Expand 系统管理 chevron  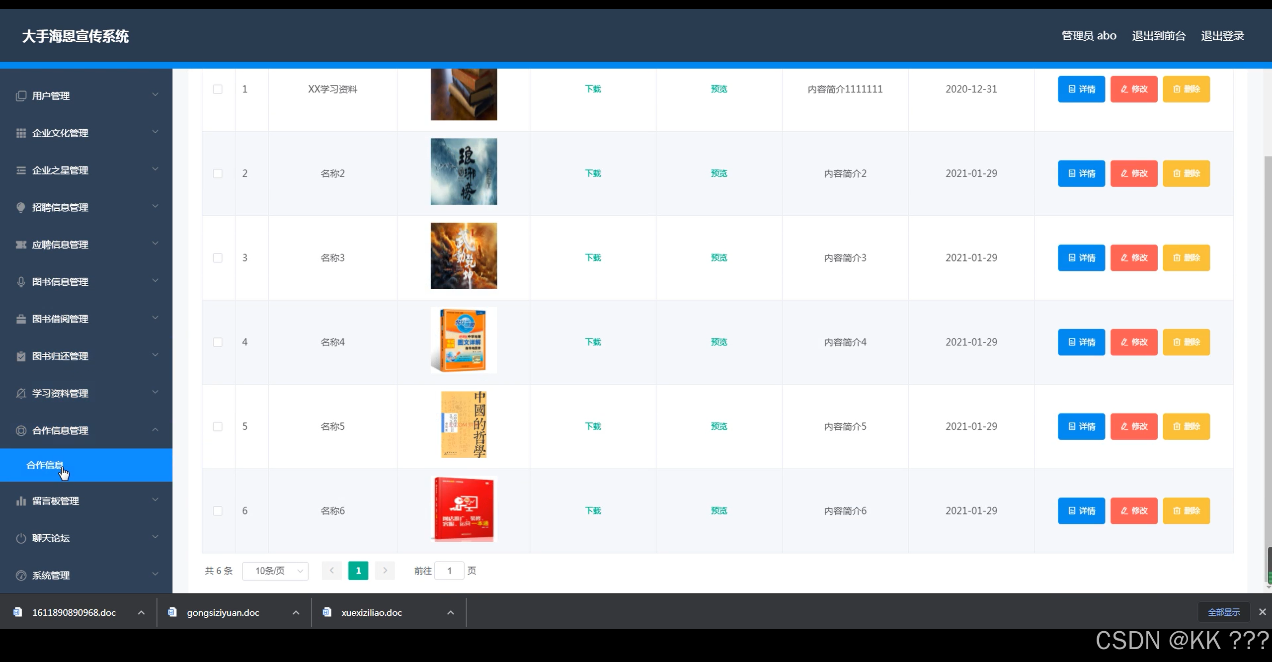pos(155,574)
